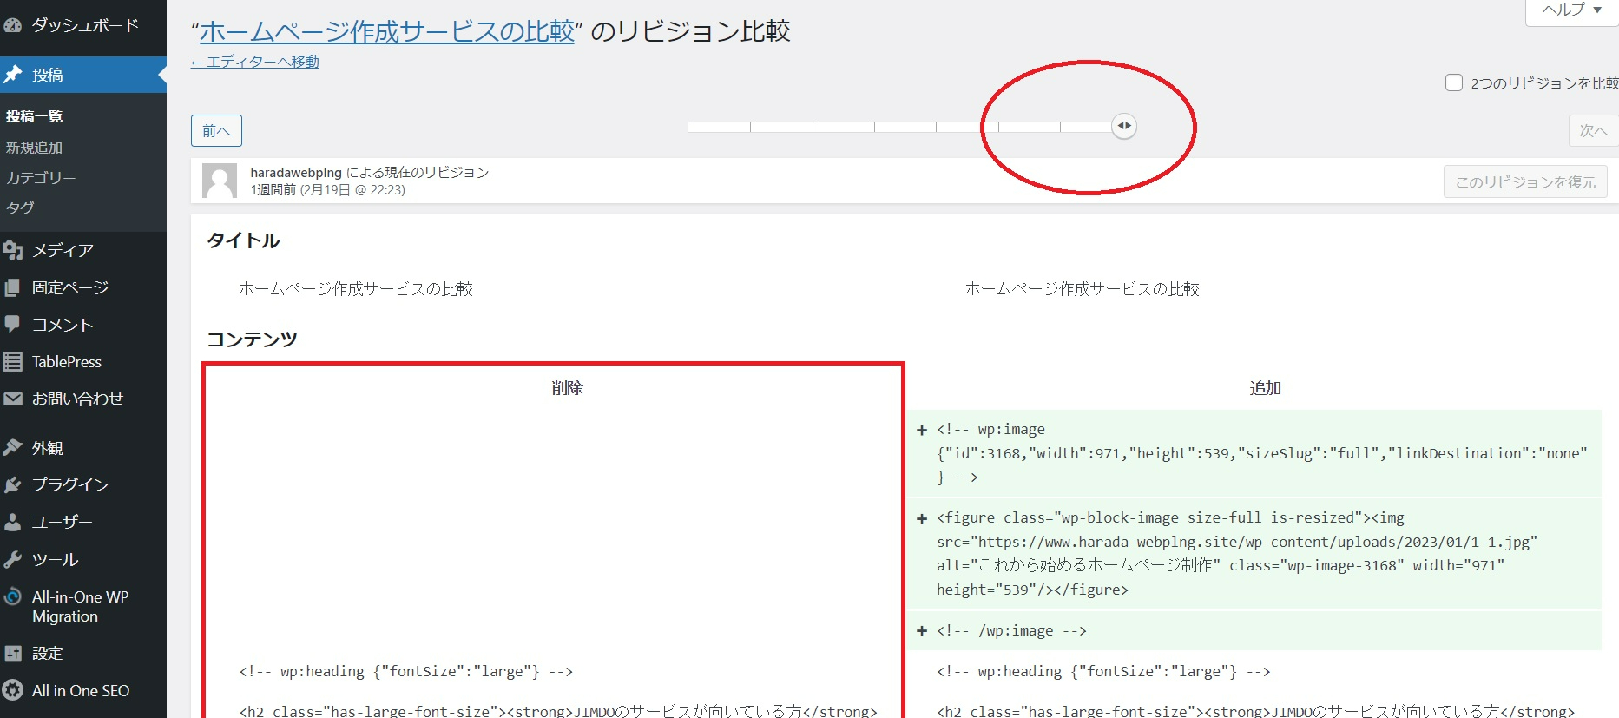Select 新規追加 in the sidebar
The width and height of the screenshot is (1619, 718).
click(35, 148)
